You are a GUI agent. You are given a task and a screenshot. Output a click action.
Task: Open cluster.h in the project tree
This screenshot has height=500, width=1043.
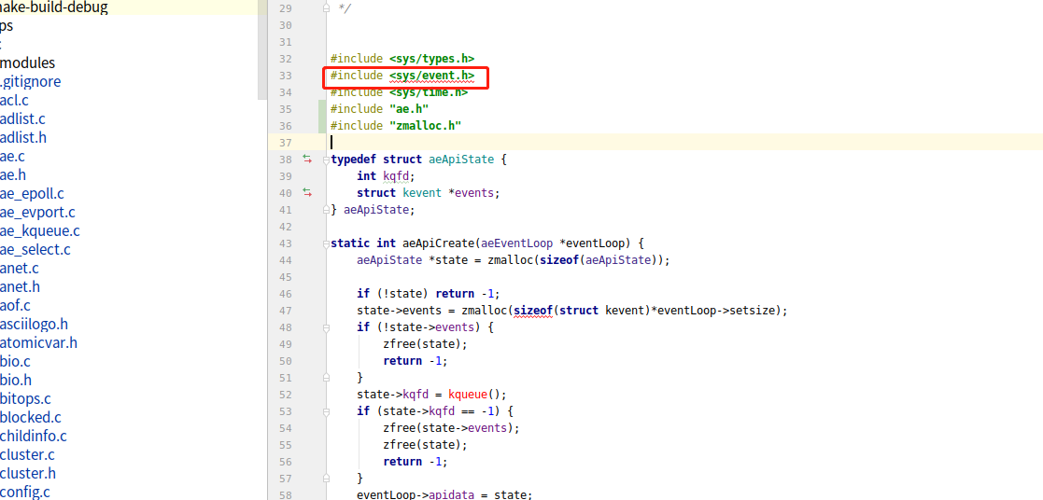(28, 473)
